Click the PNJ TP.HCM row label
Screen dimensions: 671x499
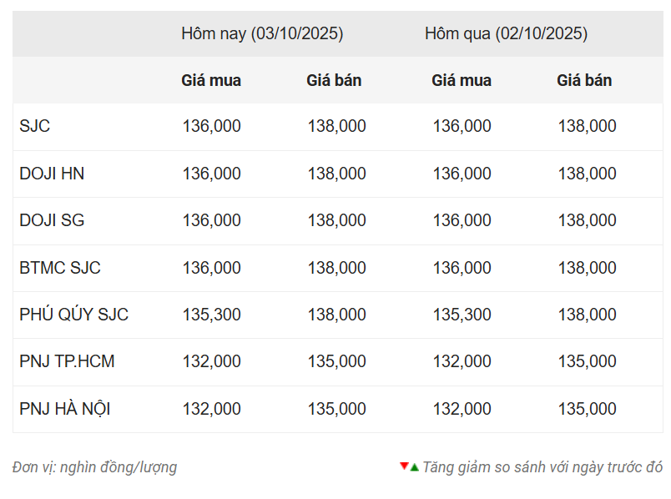tap(68, 361)
